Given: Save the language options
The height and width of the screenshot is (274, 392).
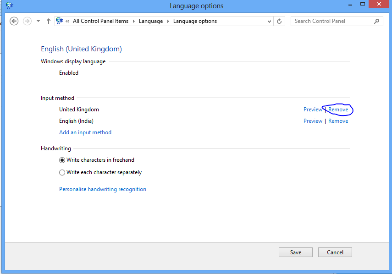Looking at the screenshot, I should tap(296, 252).
